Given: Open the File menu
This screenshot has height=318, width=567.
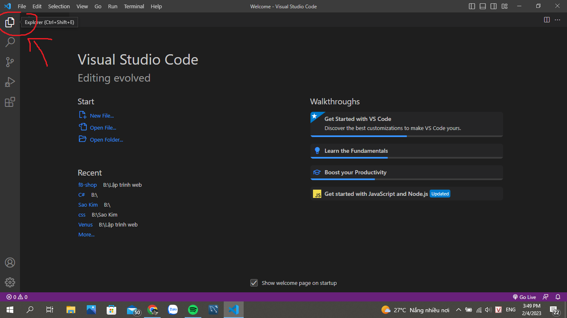Looking at the screenshot, I should [x=22, y=6].
